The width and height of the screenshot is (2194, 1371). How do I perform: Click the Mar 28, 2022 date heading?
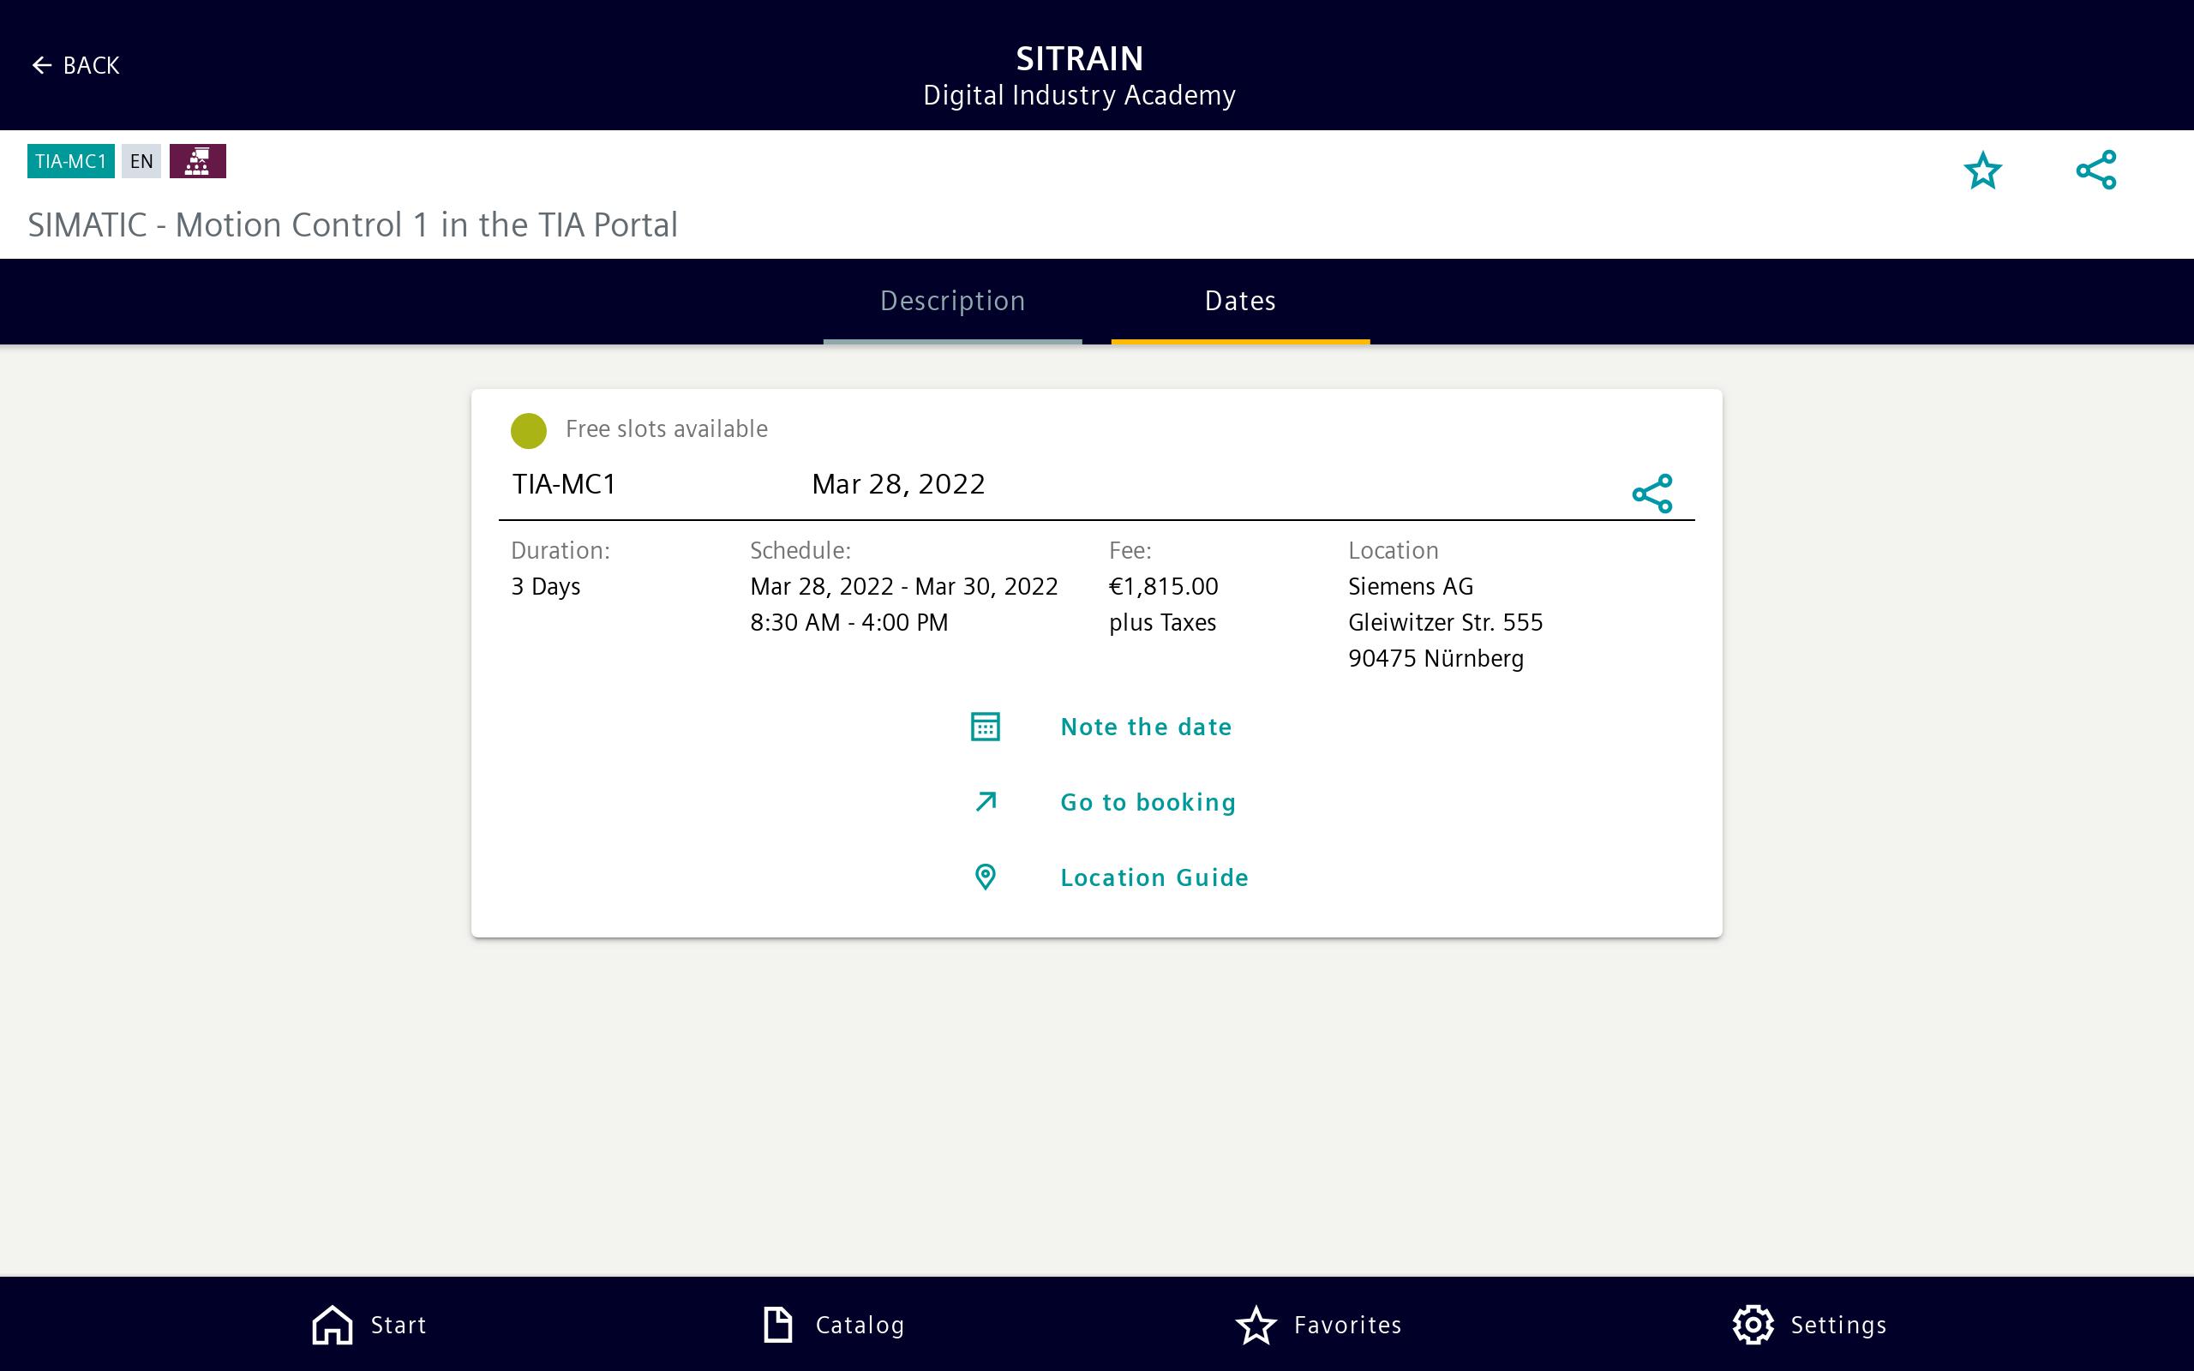[x=898, y=484]
